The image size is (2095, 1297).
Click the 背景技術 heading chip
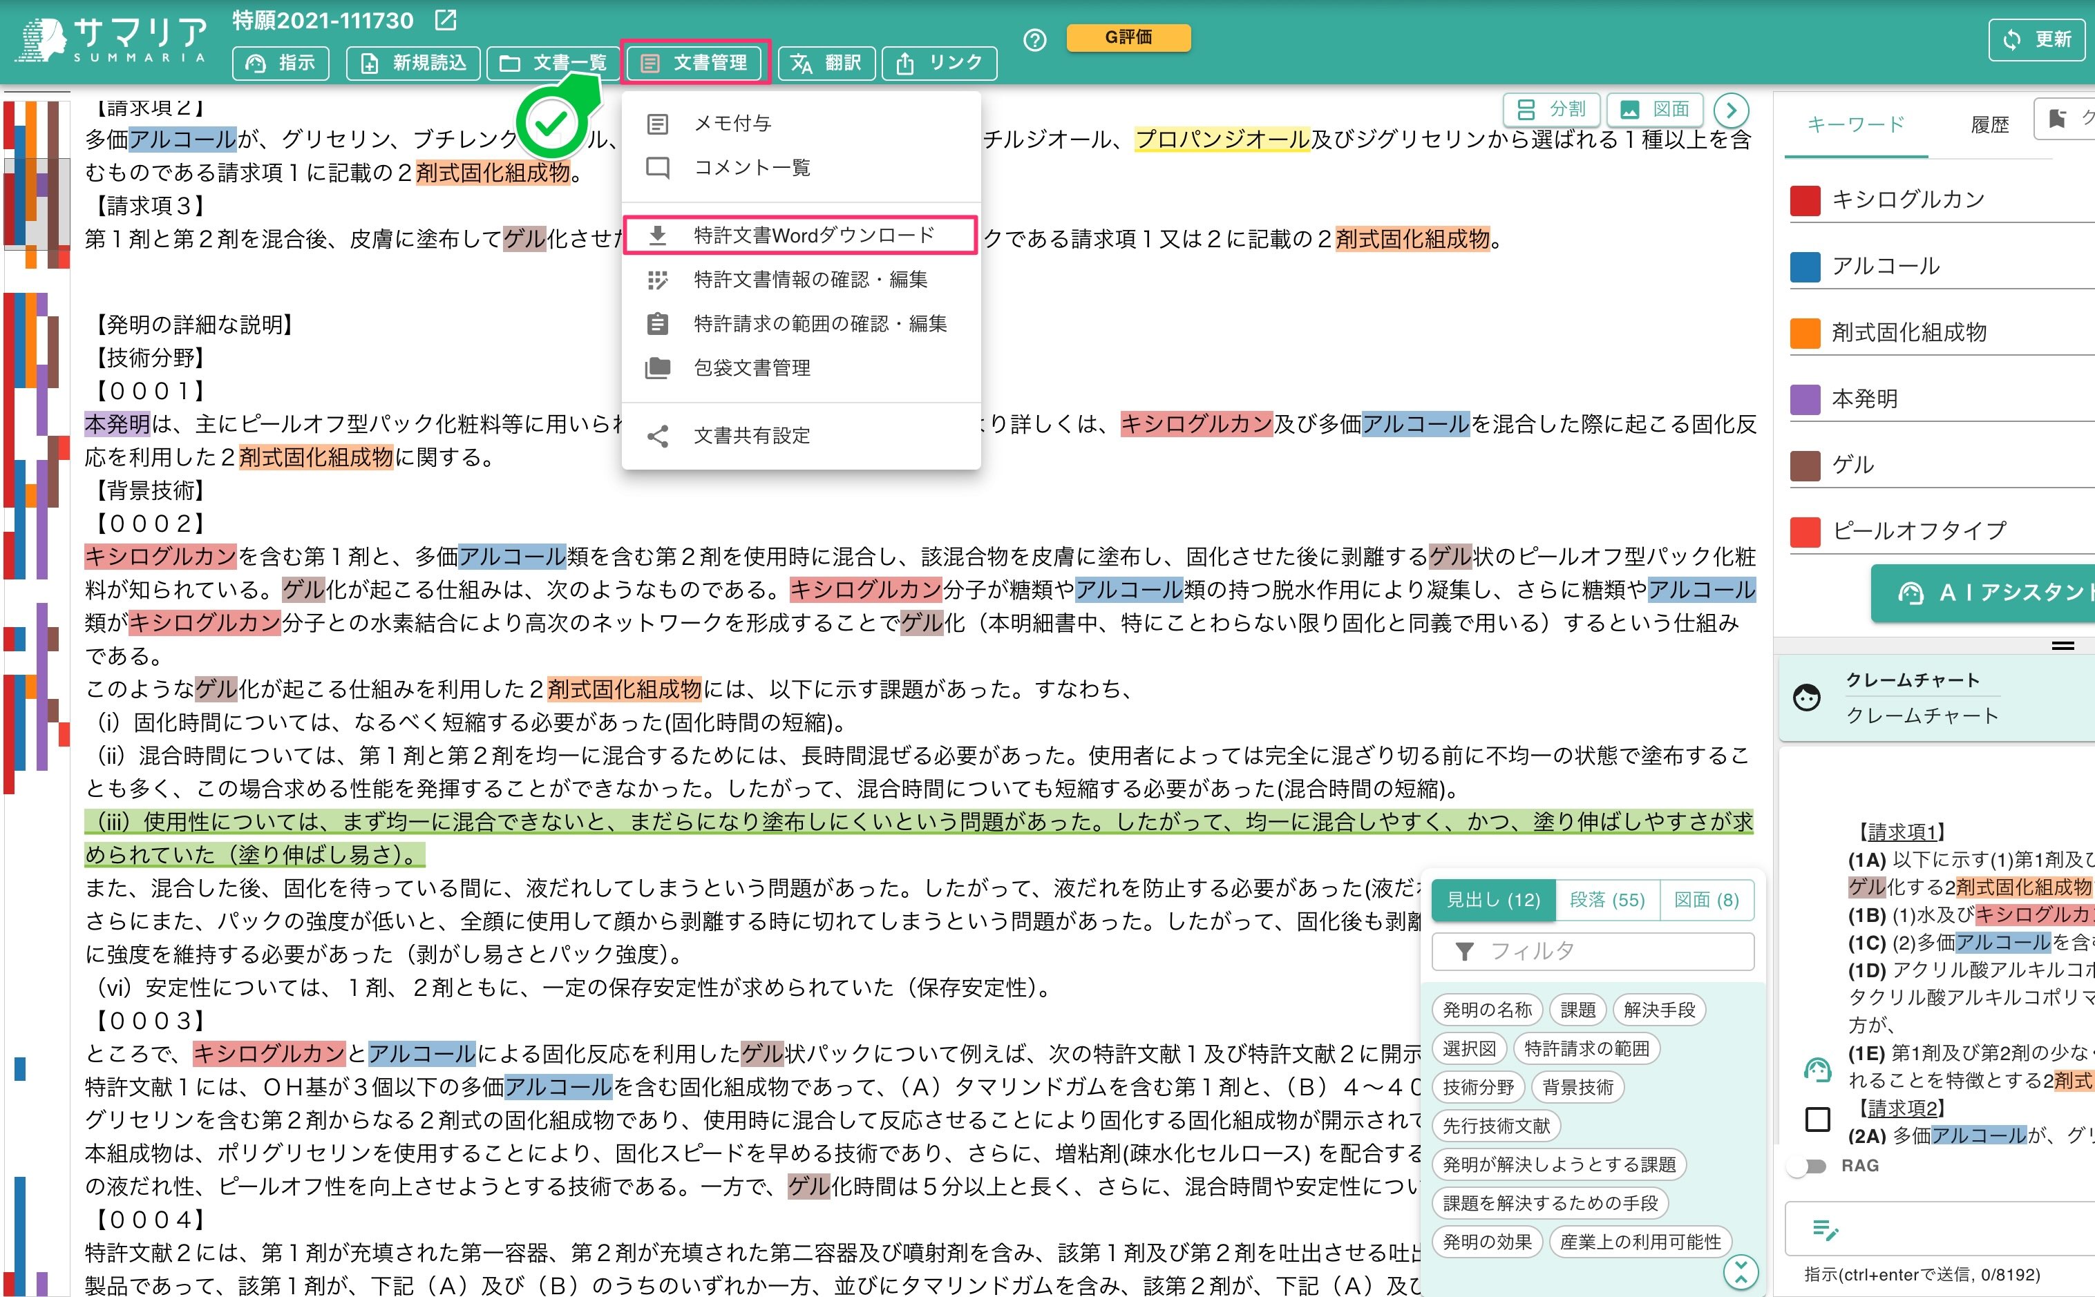click(1577, 1088)
